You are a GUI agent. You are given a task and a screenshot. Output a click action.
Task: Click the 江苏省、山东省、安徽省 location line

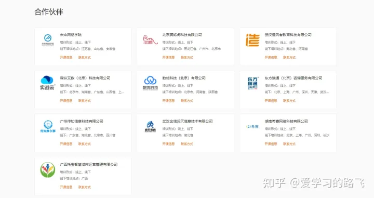pos(88,49)
